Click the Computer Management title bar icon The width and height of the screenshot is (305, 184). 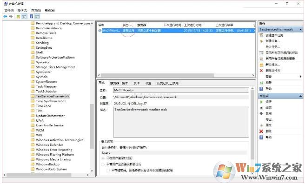tap(6, 4)
